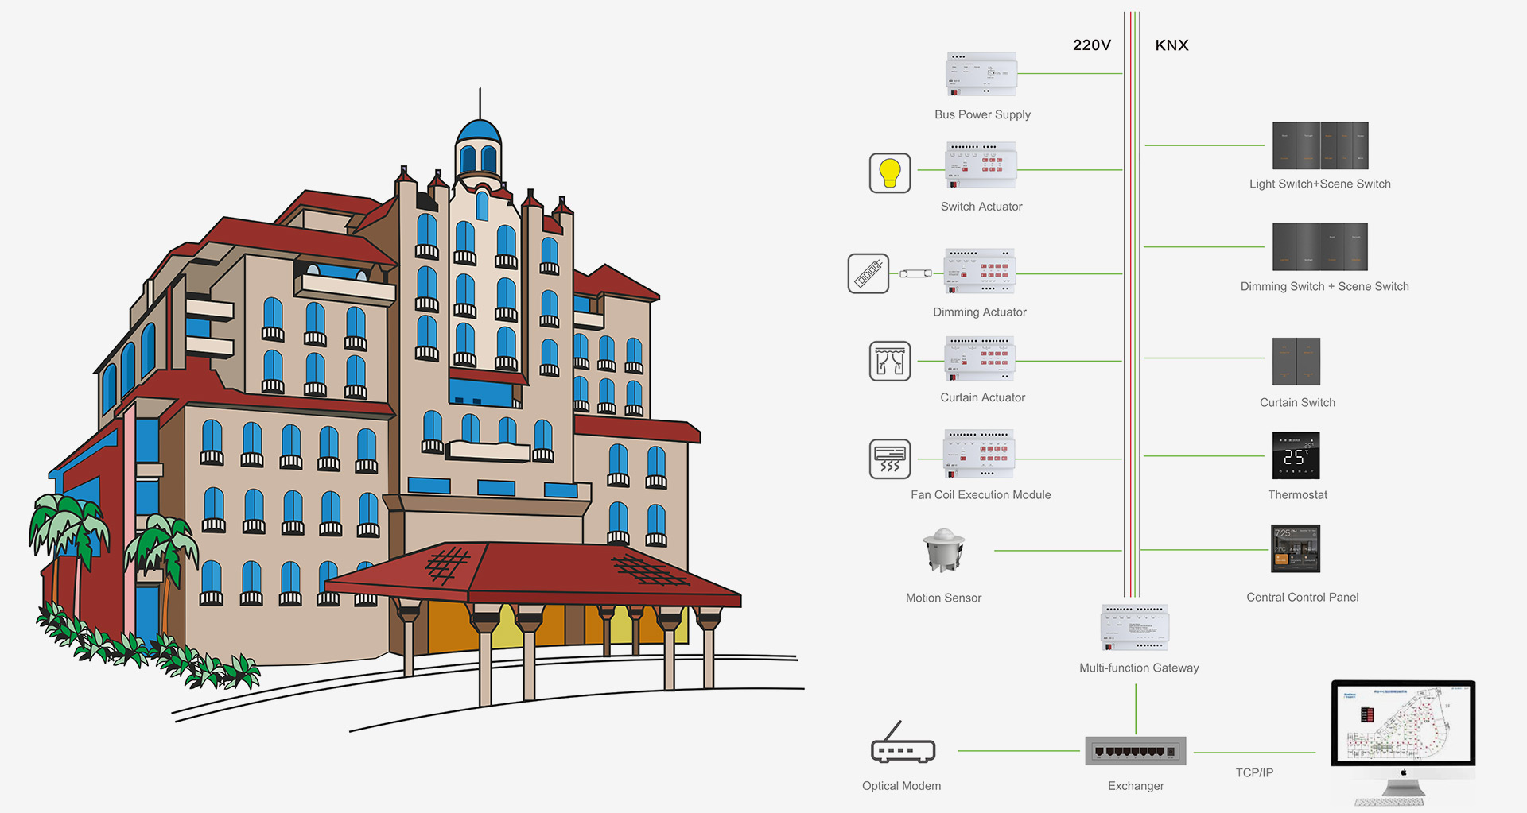Click the small fuse icon beside Dimming Actuator
1527x813 pixels.
pos(915,273)
